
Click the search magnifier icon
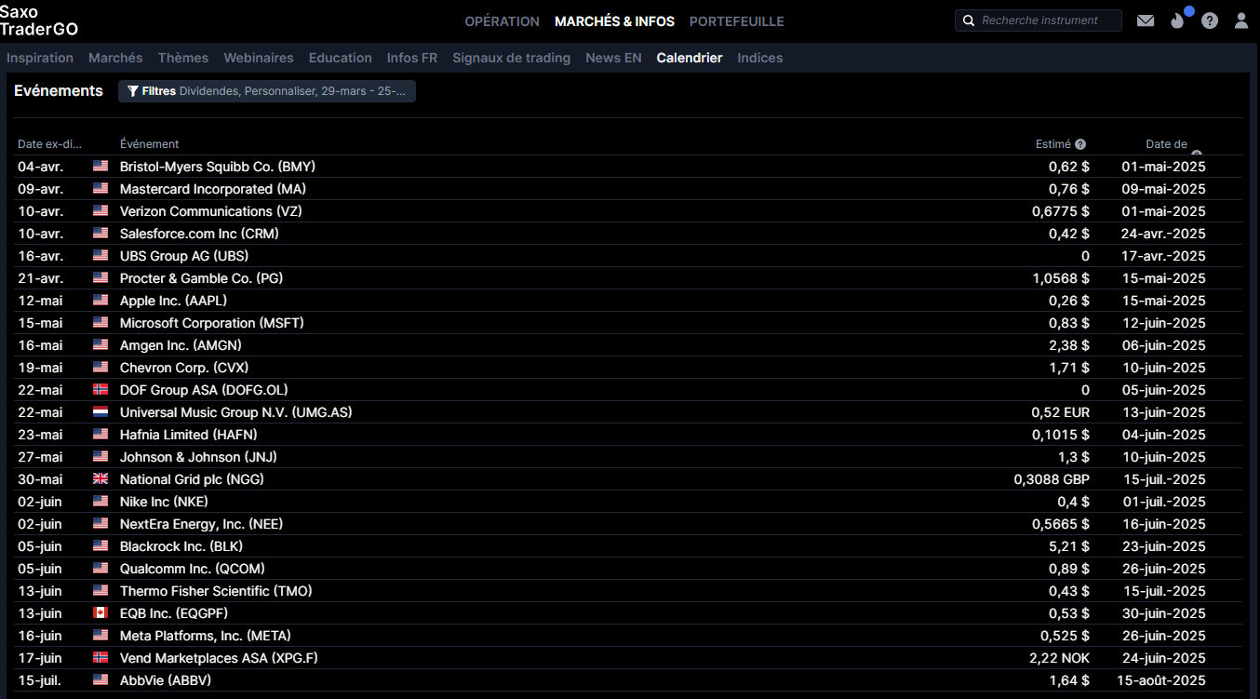pyautogui.click(x=969, y=20)
